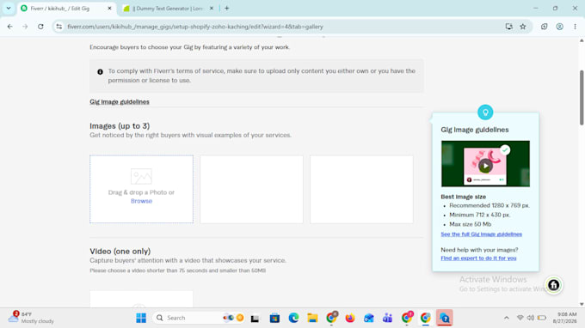Viewport: 585px width, 328px height.
Task: Open the volume tray icon
Action: (531, 318)
